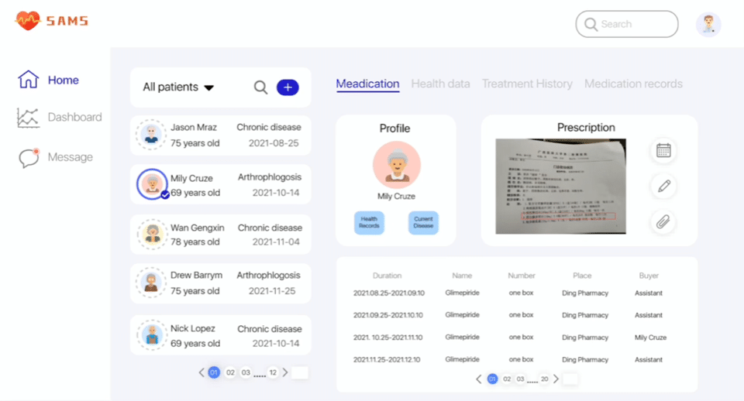Click the 2021. 10.25-2021.11.10 duration cell
Viewport: 744px width, 401px height.
pyautogui.click(x=387, y=337)
